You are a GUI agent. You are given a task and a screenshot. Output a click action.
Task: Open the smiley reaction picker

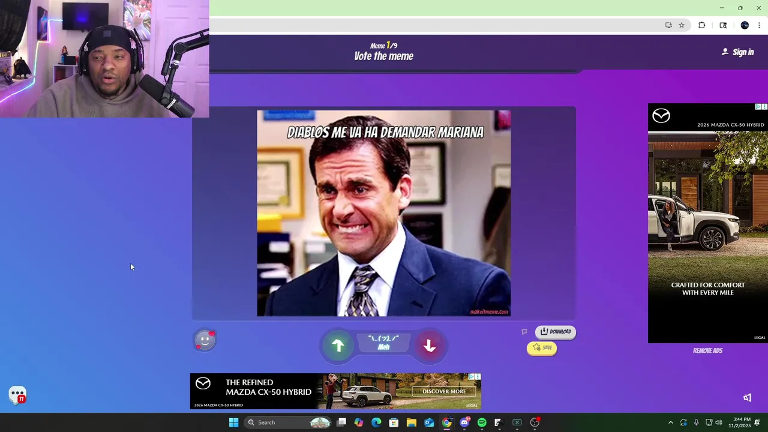coord(205,340)
